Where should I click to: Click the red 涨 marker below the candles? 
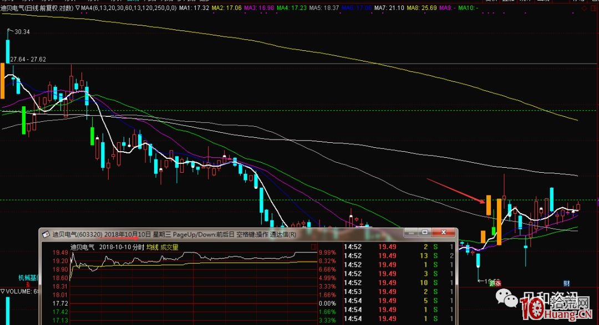498,283
